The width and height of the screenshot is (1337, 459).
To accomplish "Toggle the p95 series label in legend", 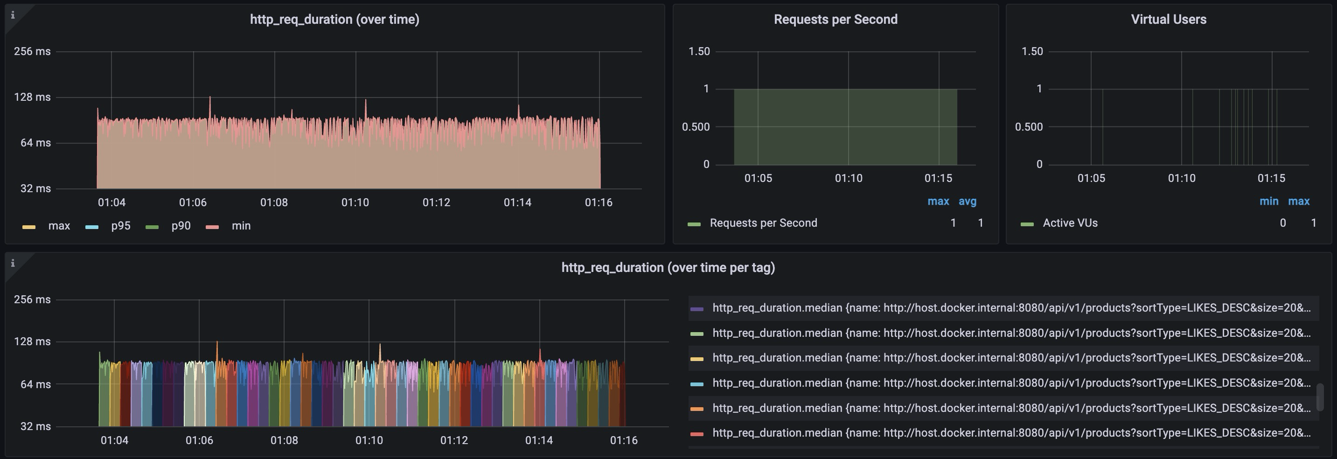I will click(120, 226).
